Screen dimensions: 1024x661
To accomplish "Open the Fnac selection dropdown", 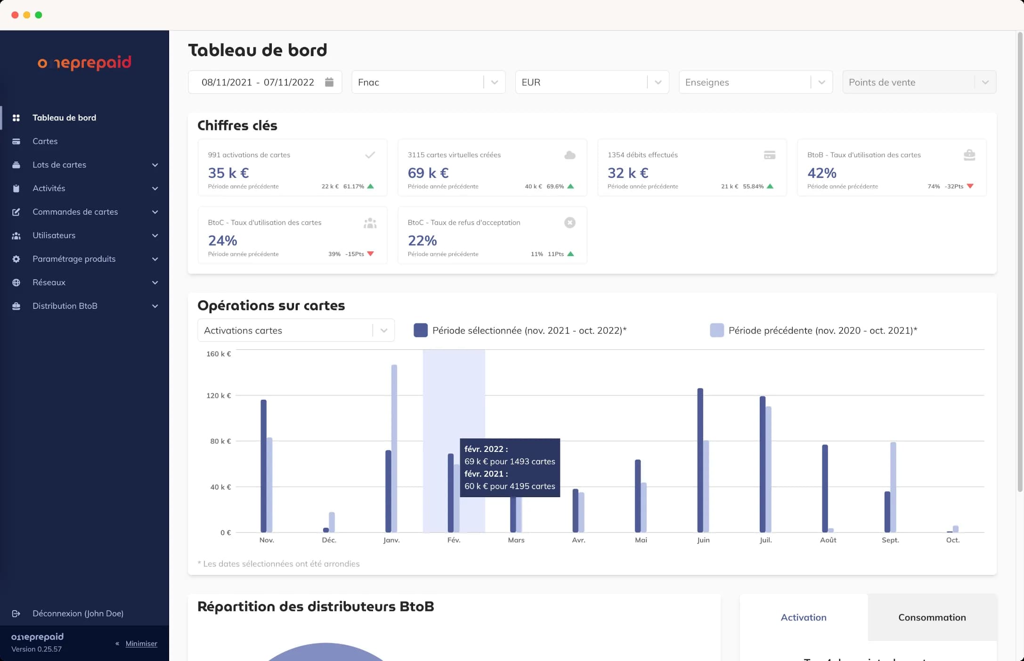I will click(429, 82).
